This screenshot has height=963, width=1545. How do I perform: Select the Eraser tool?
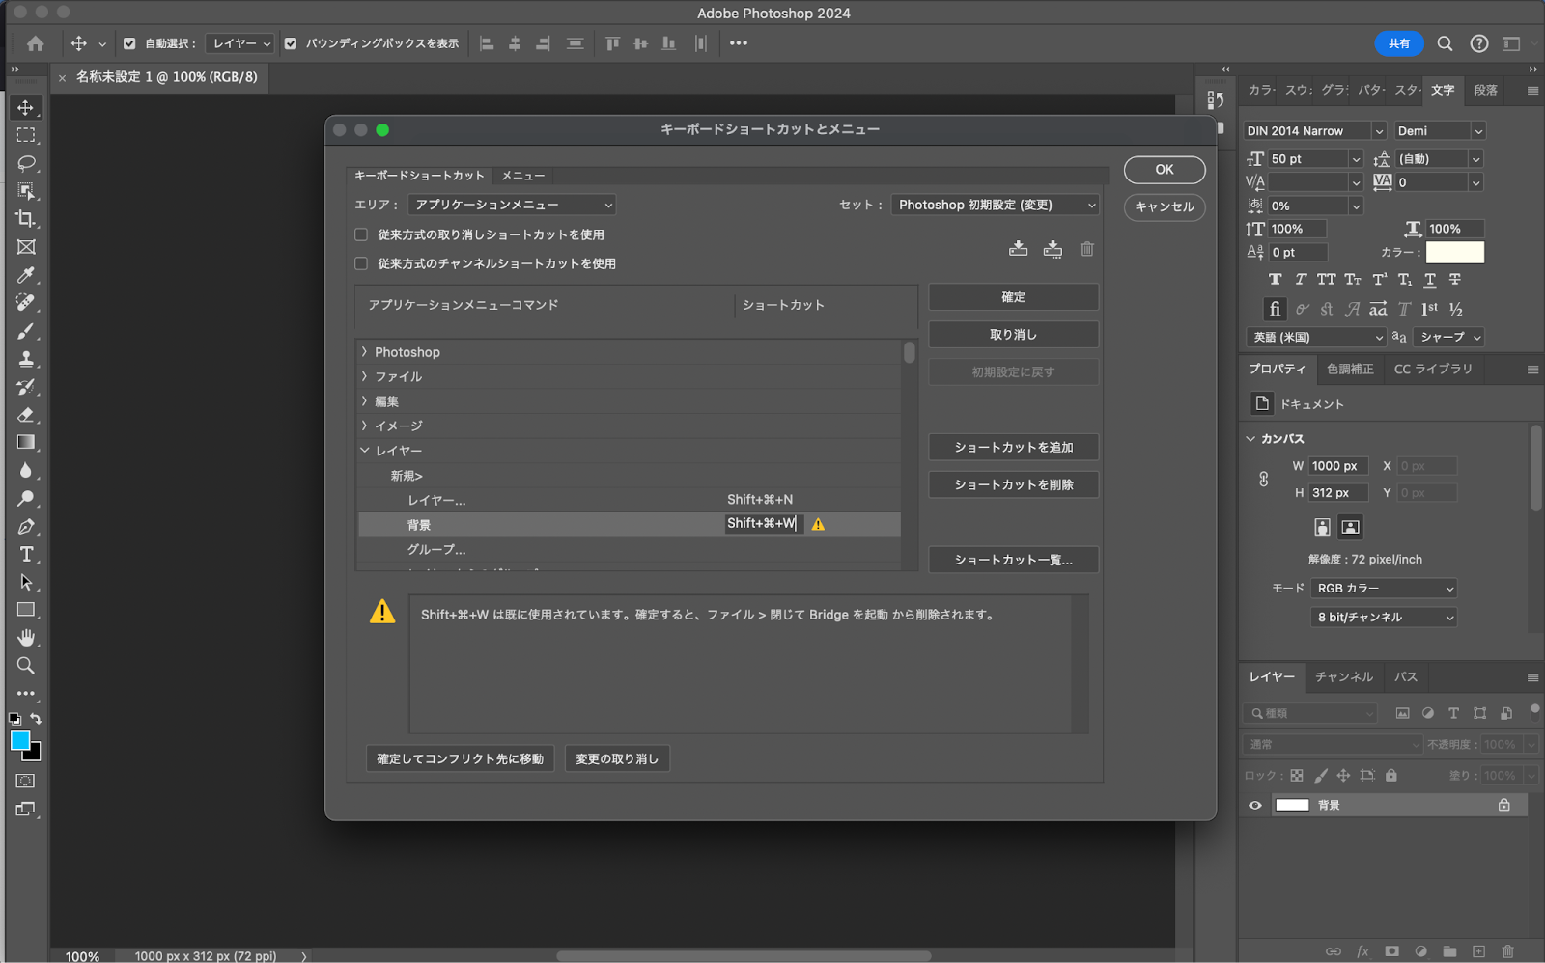pos(26,415)
